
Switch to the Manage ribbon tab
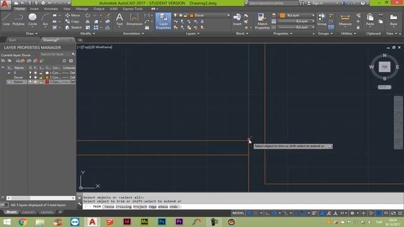coord(82,9)
